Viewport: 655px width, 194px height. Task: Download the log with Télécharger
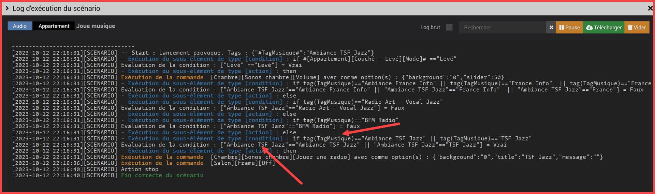pos(604,27)
